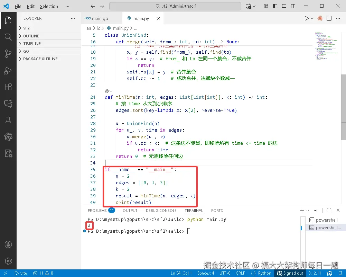Expand the TIMELINE section
346x277 pixels.
[49, 44]
